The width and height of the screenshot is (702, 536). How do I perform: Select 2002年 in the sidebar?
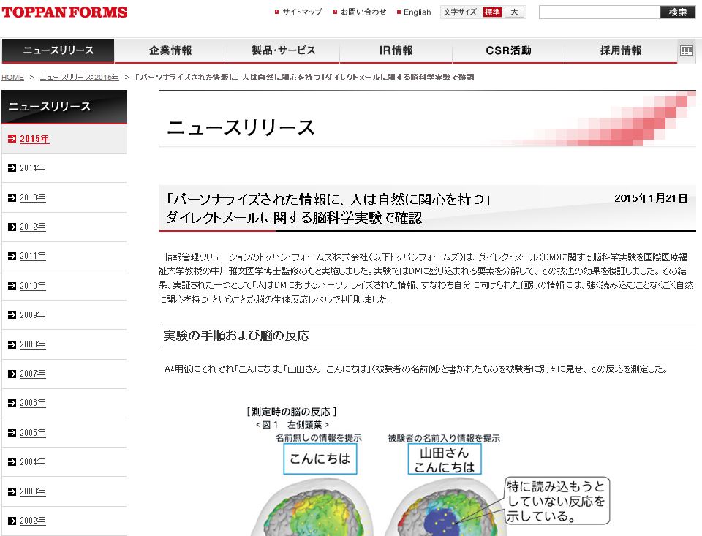(x=33, y=521)
